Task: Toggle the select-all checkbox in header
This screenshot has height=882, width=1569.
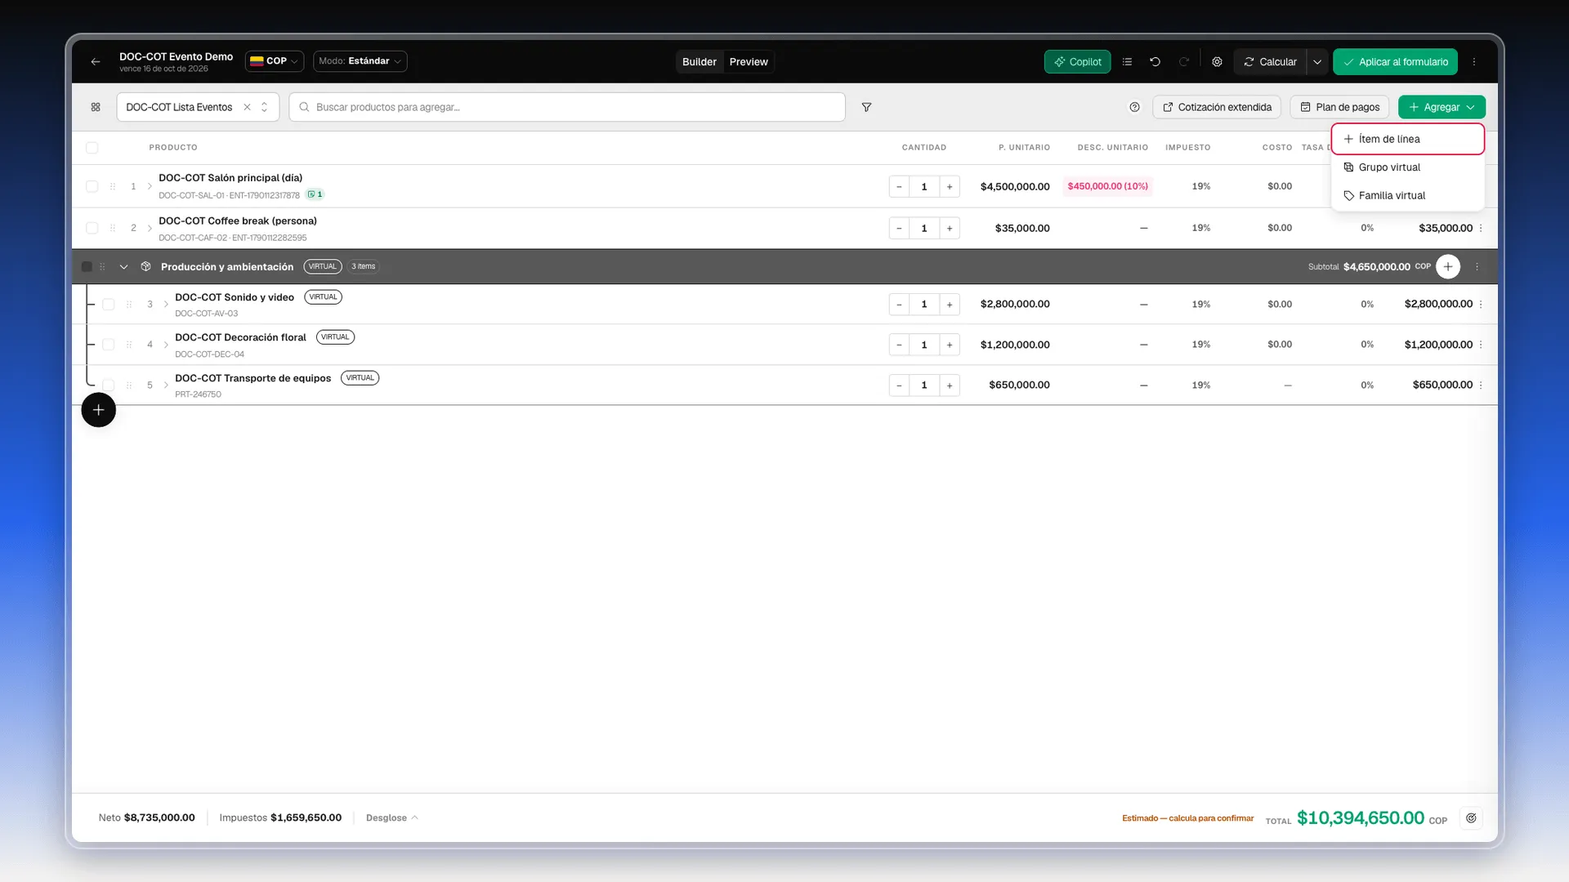Action: click(x=92, y=148)
